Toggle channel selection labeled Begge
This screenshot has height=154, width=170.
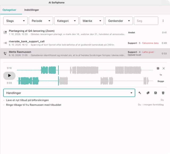161,81
